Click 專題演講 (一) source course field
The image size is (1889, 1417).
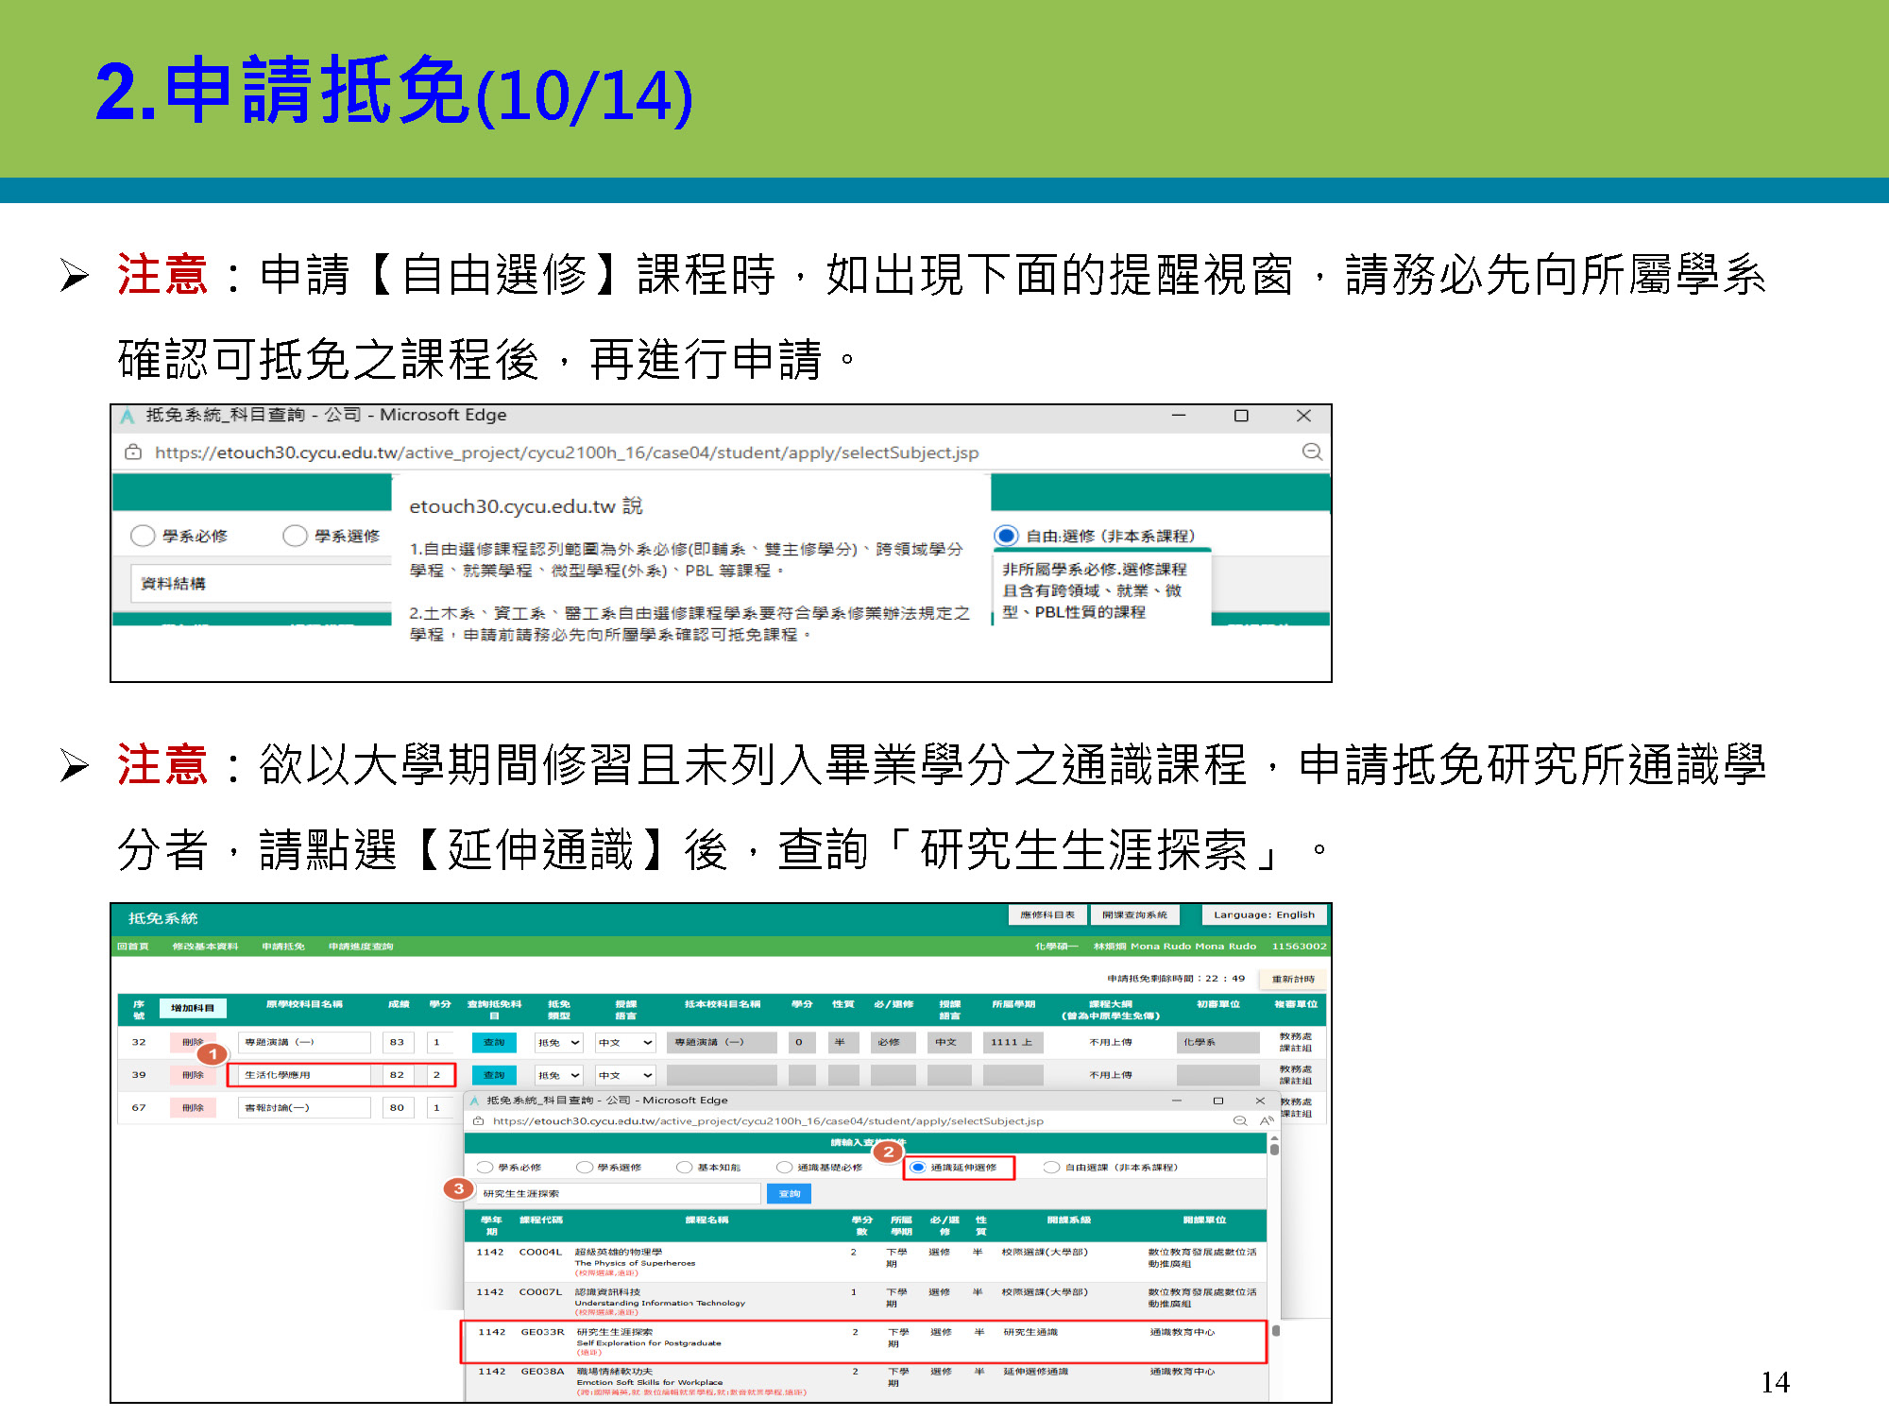pos(304,1043)
